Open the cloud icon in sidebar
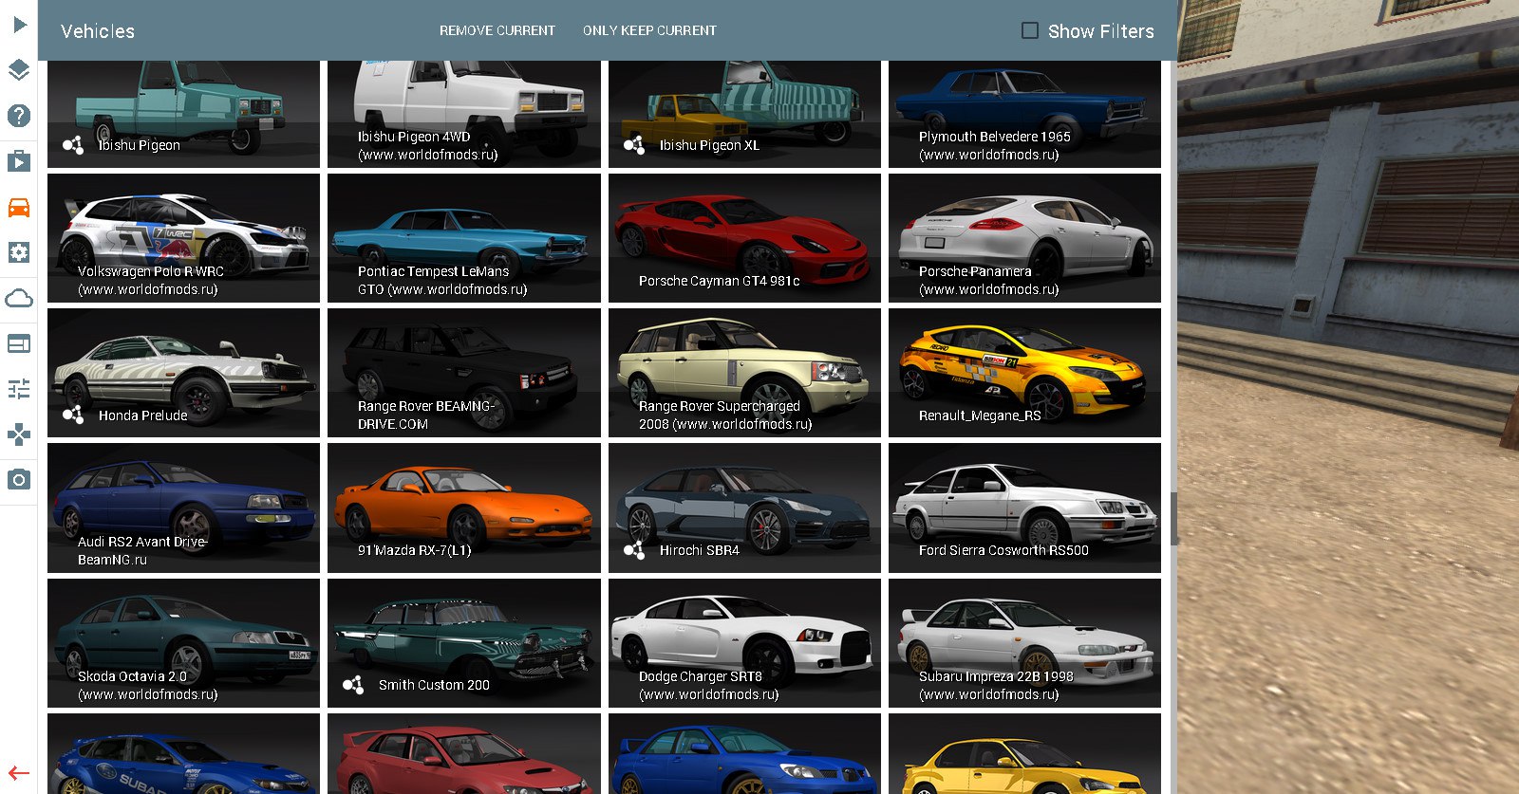The height and width of the screenshot is (794, 1519). [x=19, y=298]
